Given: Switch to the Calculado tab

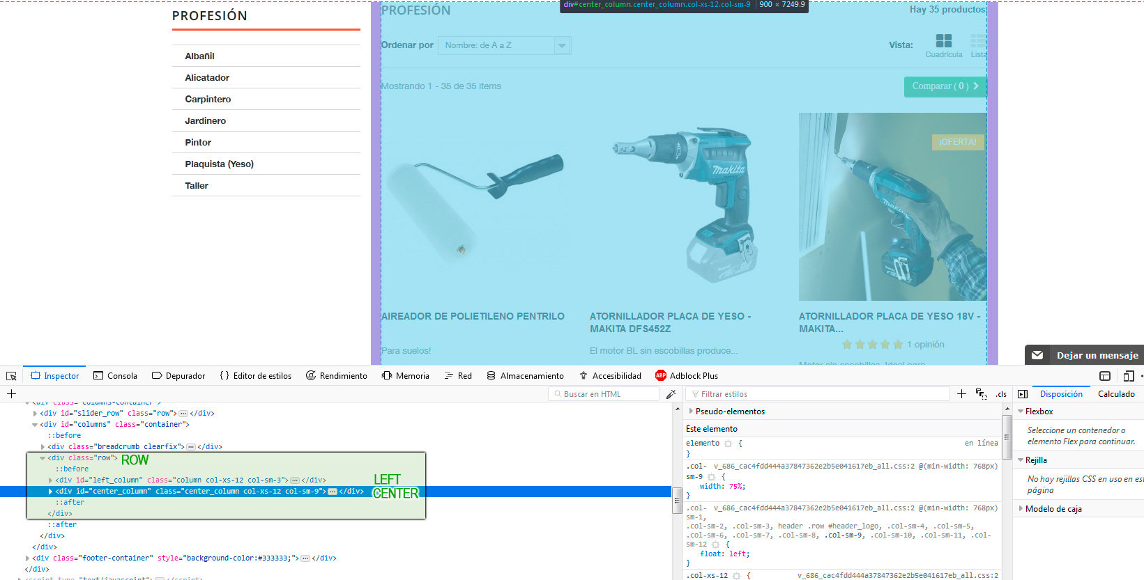Looking at the screenshot, I should pos(1116,394).
